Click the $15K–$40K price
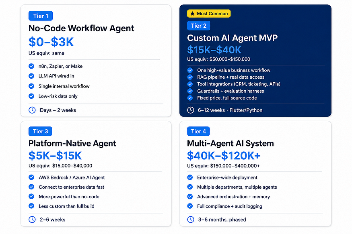The height and width of the screenshot is (234, 352). pos(214,50)
